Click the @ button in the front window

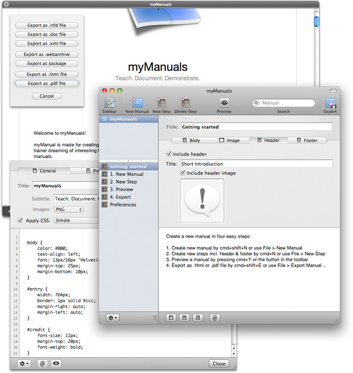pyautogui.click(x=215, y=318)
